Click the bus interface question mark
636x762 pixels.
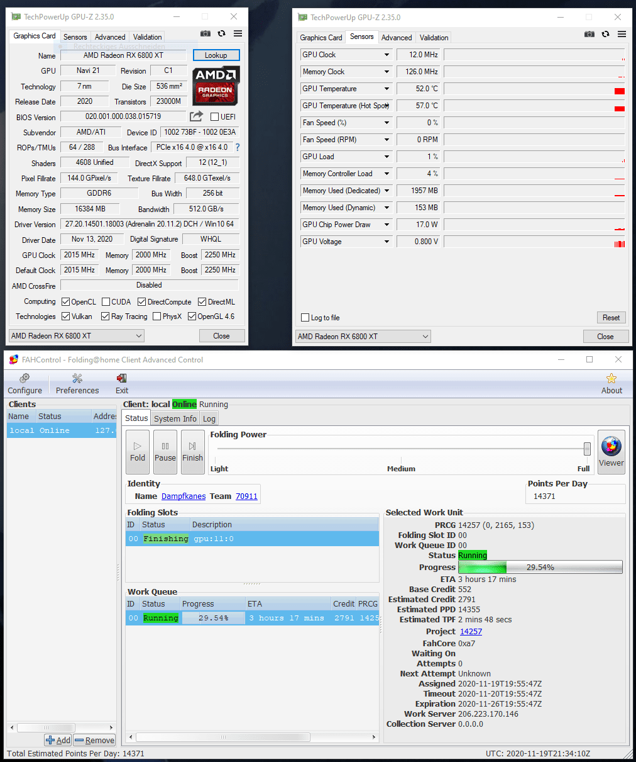[238, 147]
